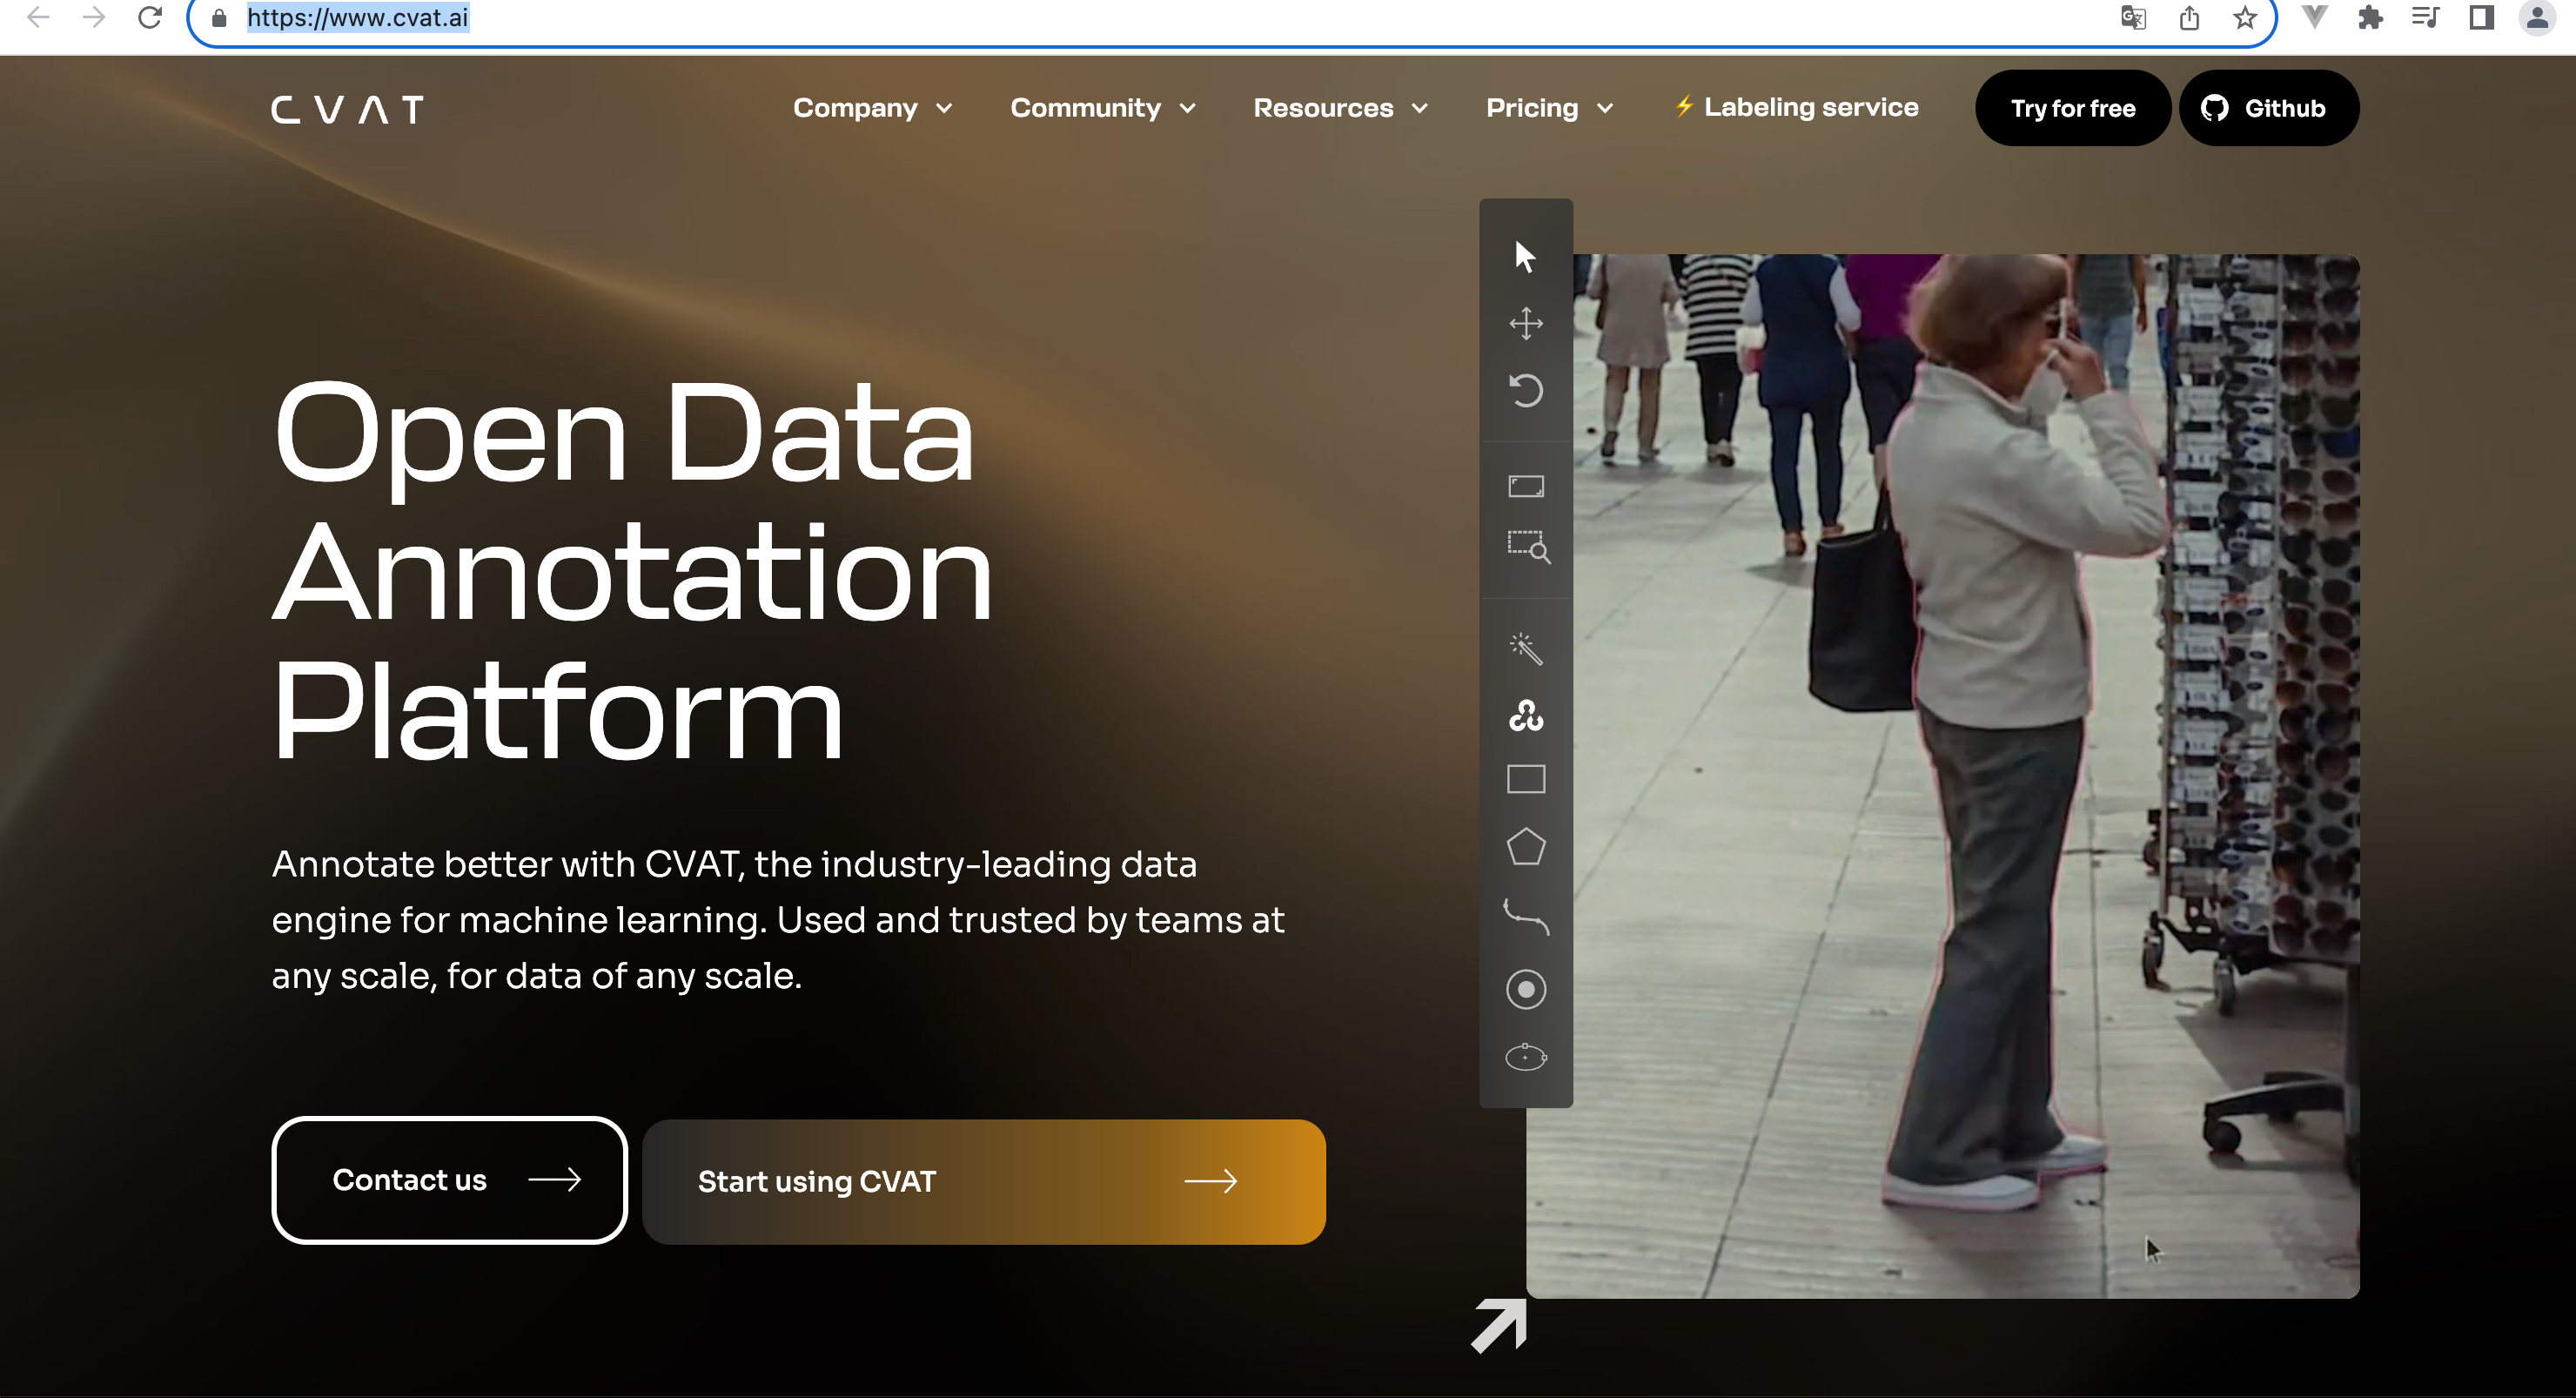Screen dimensions: 2576x1398
Task: Click the Start using CVAT button
Action: 983,1182
